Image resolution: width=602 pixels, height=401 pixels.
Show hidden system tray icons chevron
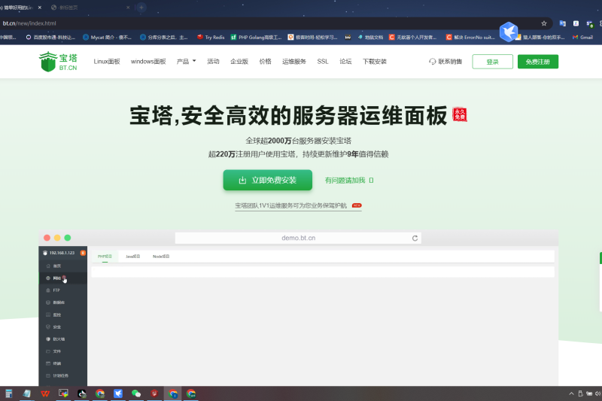click(x=571, y=393)
